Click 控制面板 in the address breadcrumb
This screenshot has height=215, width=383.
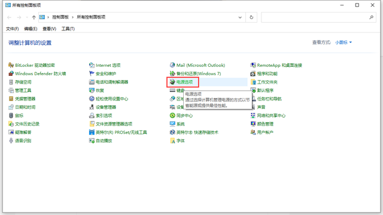pyautogui.click(x=60, y=17)
